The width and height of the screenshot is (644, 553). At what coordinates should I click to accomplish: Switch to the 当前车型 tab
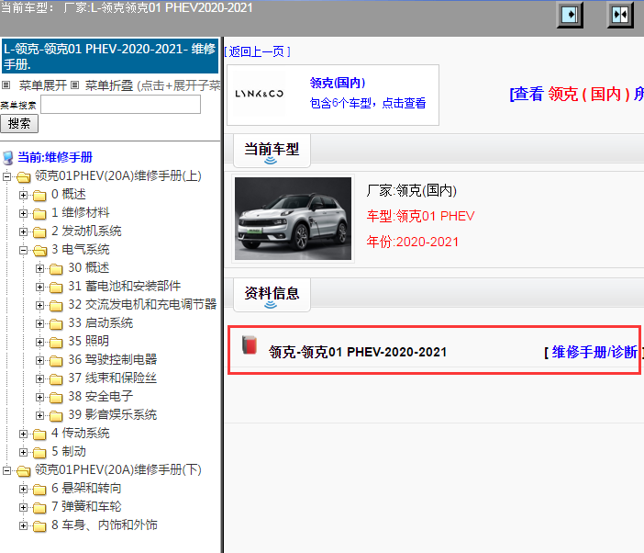tap(272, 150)
